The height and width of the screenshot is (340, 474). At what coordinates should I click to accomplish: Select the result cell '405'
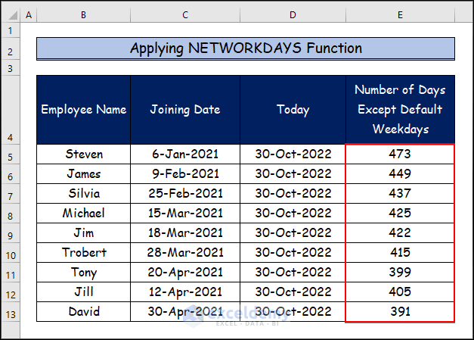click(400, 292)
